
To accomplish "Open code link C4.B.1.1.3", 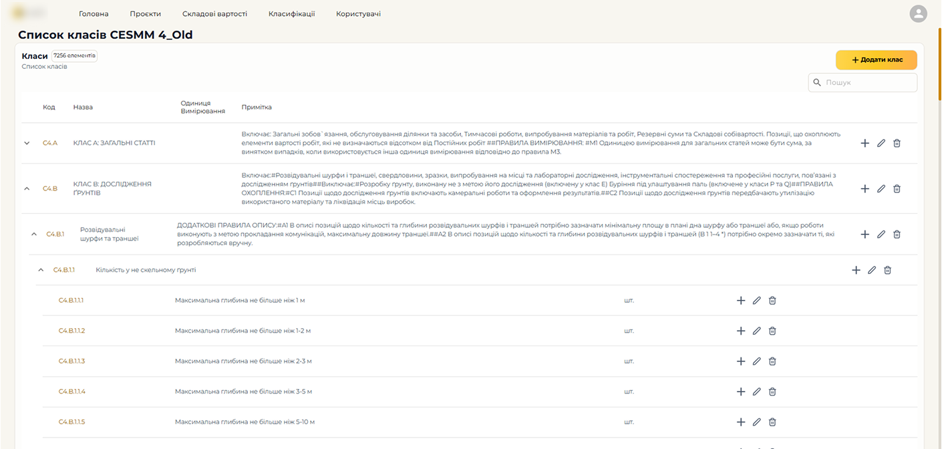I will [x=72, y=361].
